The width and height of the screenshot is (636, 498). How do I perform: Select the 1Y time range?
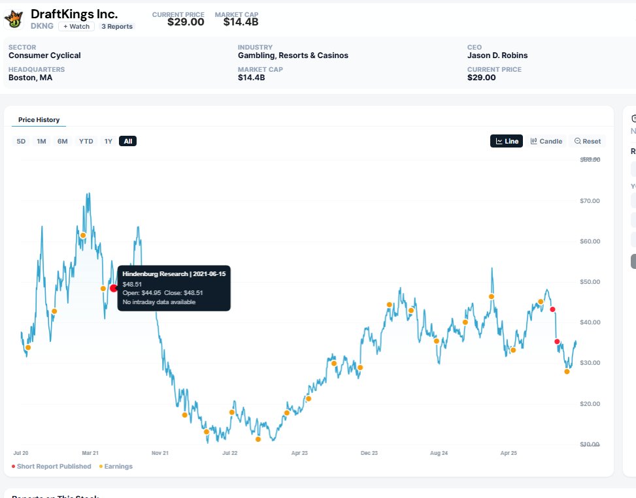(x=108, y=141)
